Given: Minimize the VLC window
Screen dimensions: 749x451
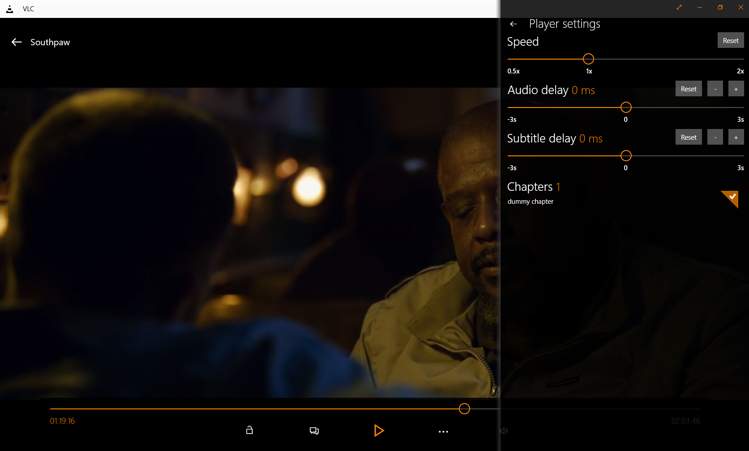Looking at the screenshot, I should pos(700,7).
